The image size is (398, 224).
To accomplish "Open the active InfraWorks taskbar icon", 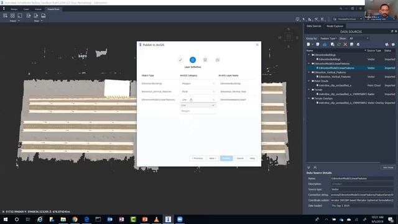I will [168, 219].
